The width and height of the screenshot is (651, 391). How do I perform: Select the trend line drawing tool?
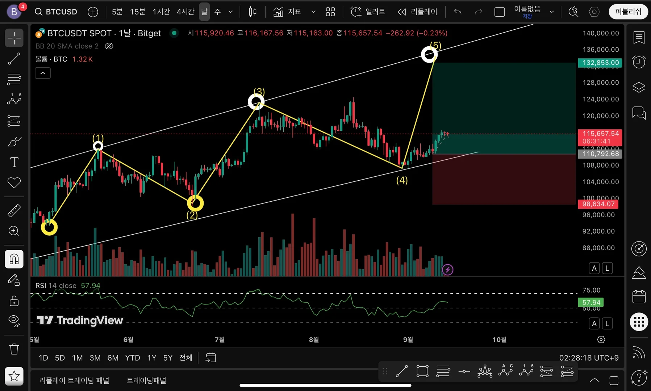14,59
